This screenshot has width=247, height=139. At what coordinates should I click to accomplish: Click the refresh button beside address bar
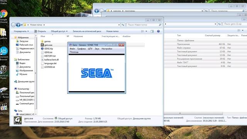(x=123, y=25)
